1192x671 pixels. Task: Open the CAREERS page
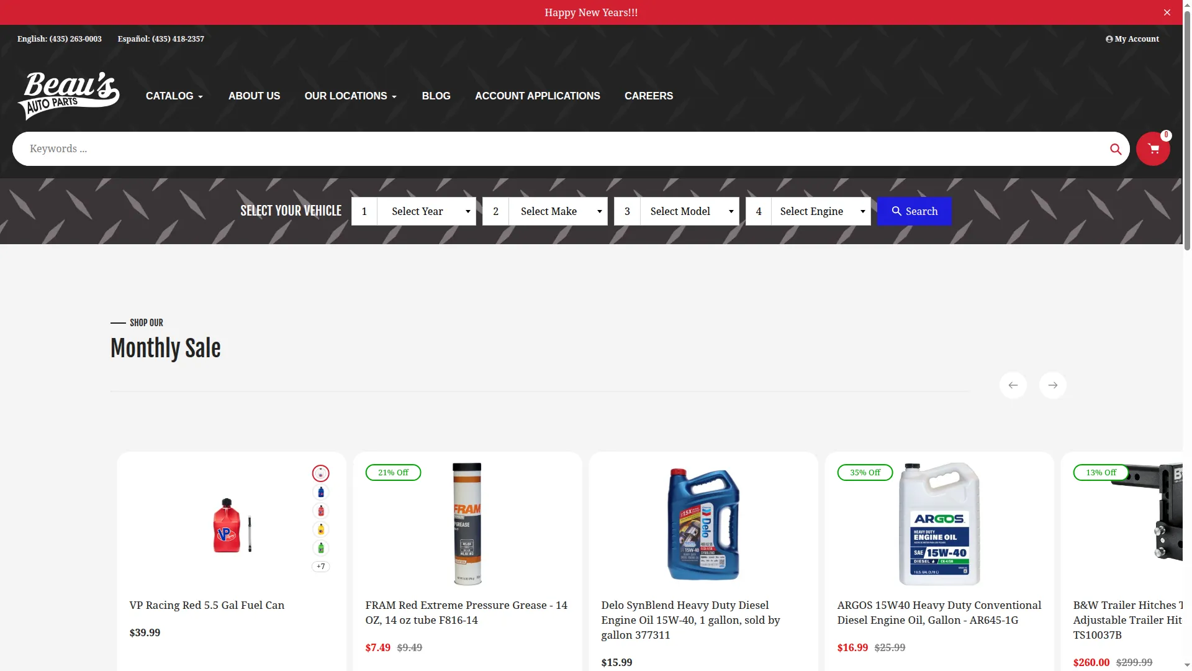point(649,96)
